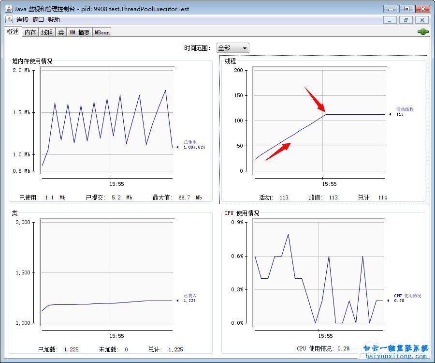Open the 连接 menu

[x=22, y=20]
